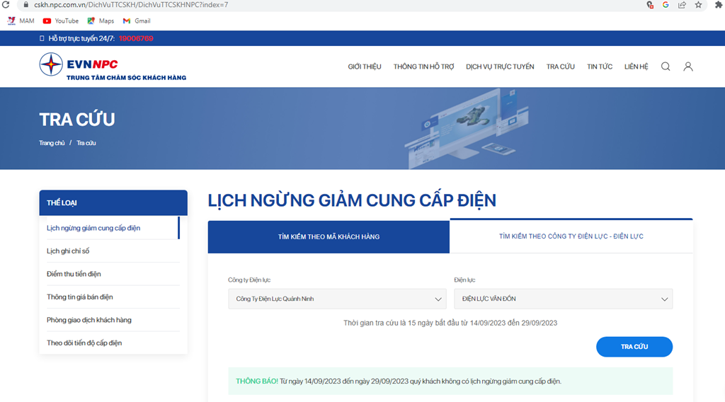
Task: Reload the page
Action: pyautogui.click(x=6, y=5)
